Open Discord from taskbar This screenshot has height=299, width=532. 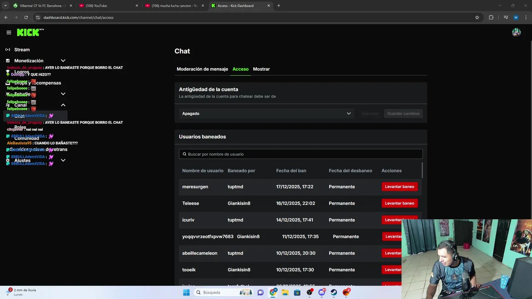click(322, 292)
